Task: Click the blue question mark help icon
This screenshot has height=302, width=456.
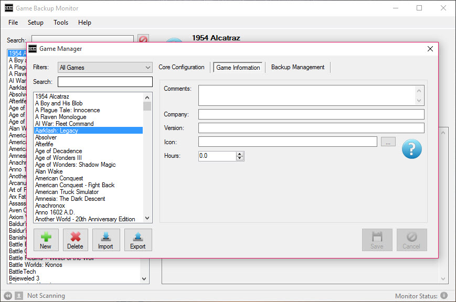Action: [411, 149]
